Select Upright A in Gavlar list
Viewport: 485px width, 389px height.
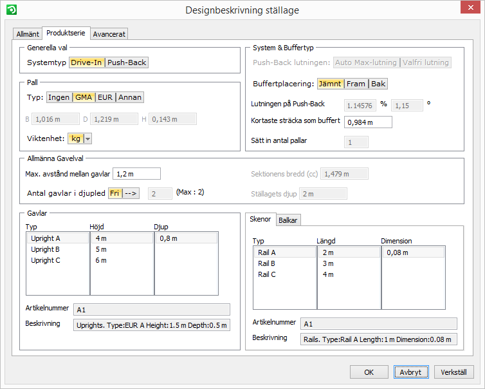click(58, 238)
